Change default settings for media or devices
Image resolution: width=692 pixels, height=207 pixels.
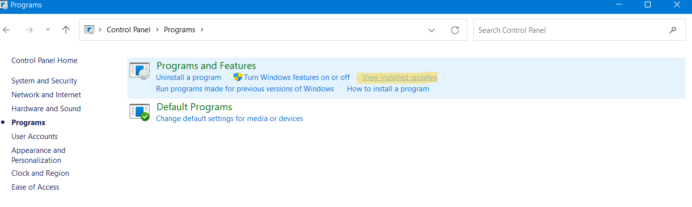[x=229, y=119]
